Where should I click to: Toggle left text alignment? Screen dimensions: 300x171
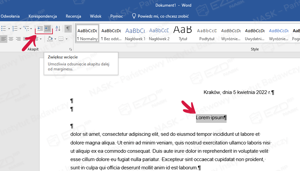coord(4,39)
